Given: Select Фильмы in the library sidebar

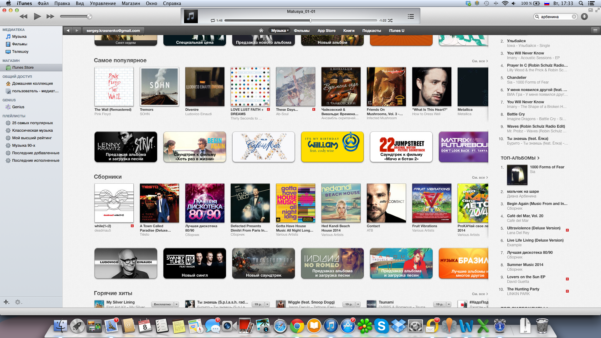Looking at the screenshot, I should (31, 44).
